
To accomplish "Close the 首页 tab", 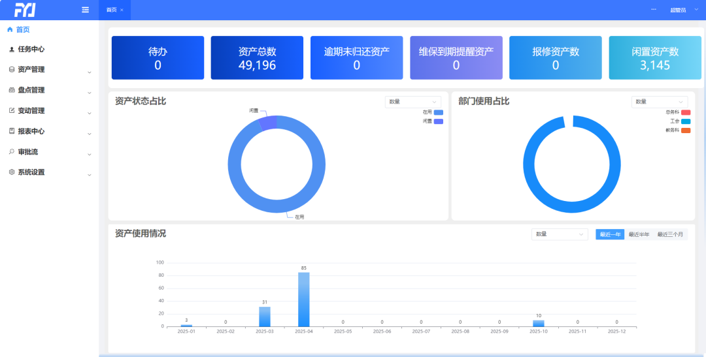I will 122,10.
